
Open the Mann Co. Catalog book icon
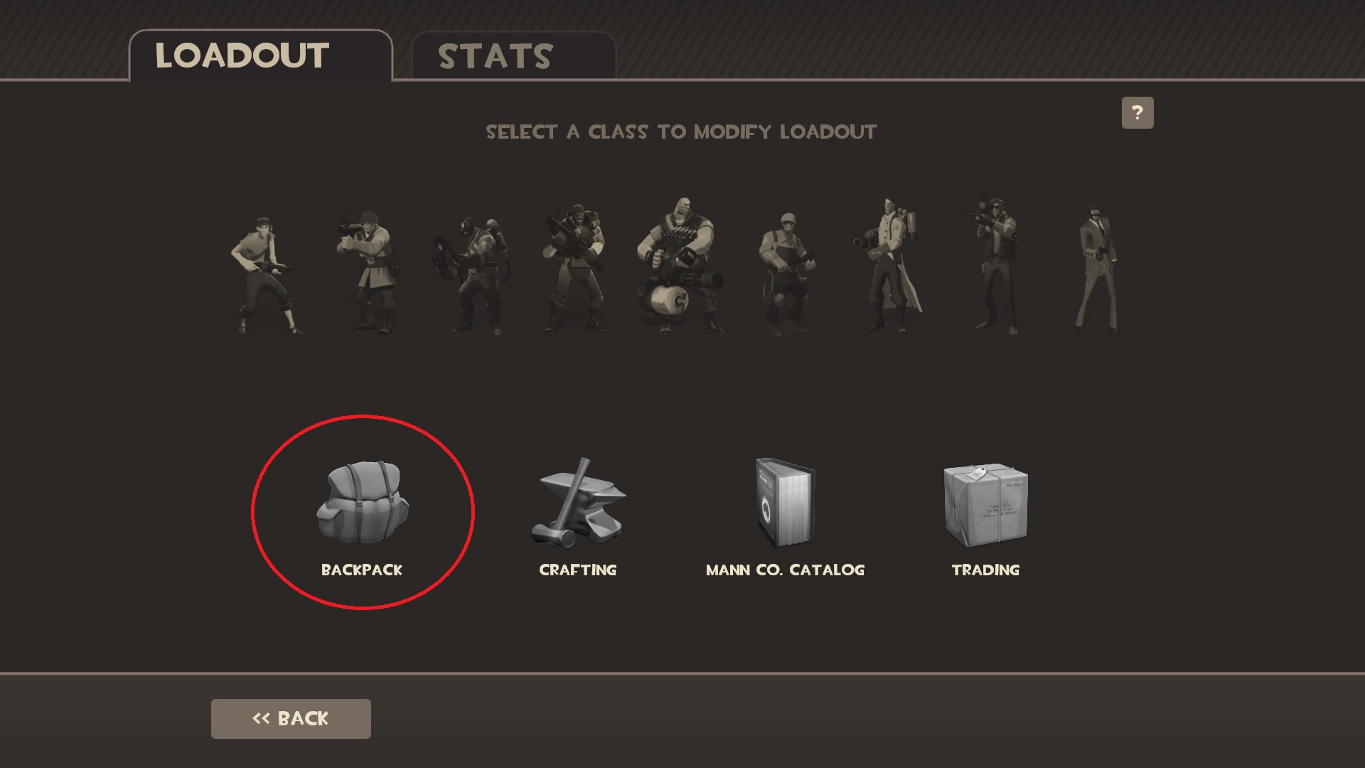[x=785, y=502]
